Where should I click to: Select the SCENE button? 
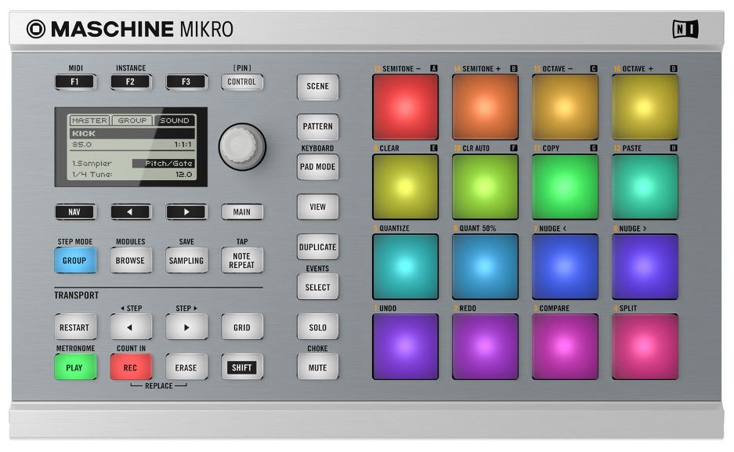[x=317, y=87]
